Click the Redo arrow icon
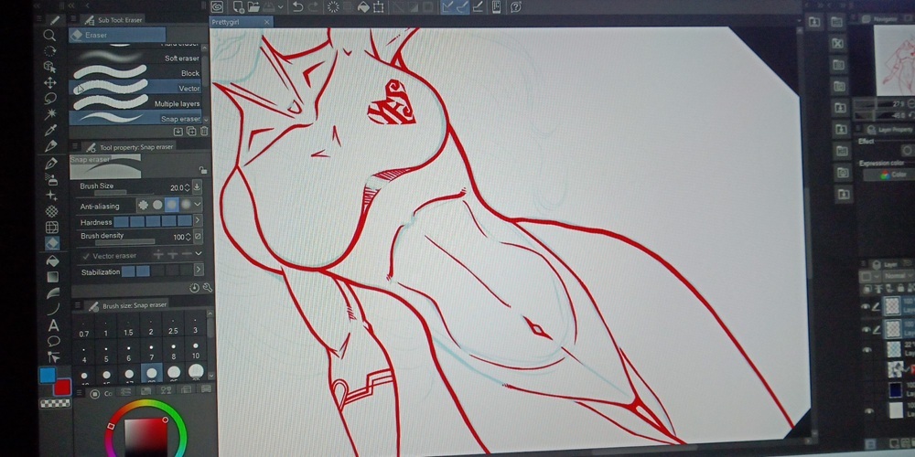Image resolution: width=915 pixels, height=457 pixels. [x=314, y=7]
